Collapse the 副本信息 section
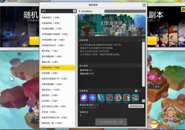185x130 pixels. (139, 40)
